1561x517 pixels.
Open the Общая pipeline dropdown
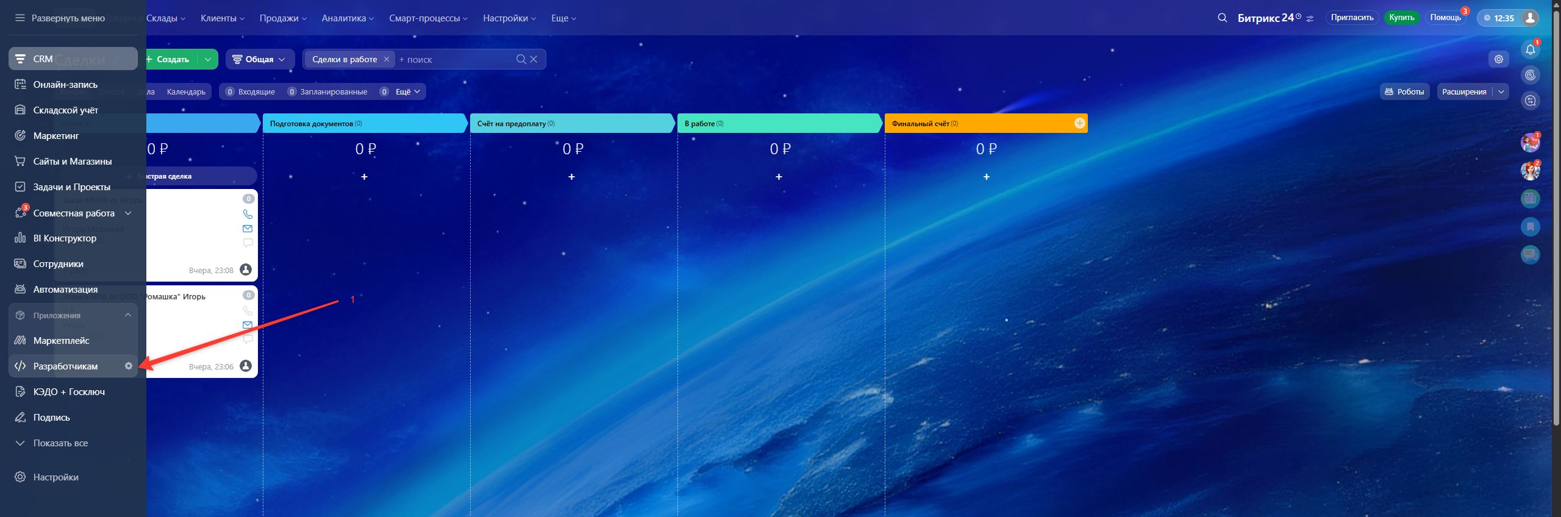tap(260, 59)
